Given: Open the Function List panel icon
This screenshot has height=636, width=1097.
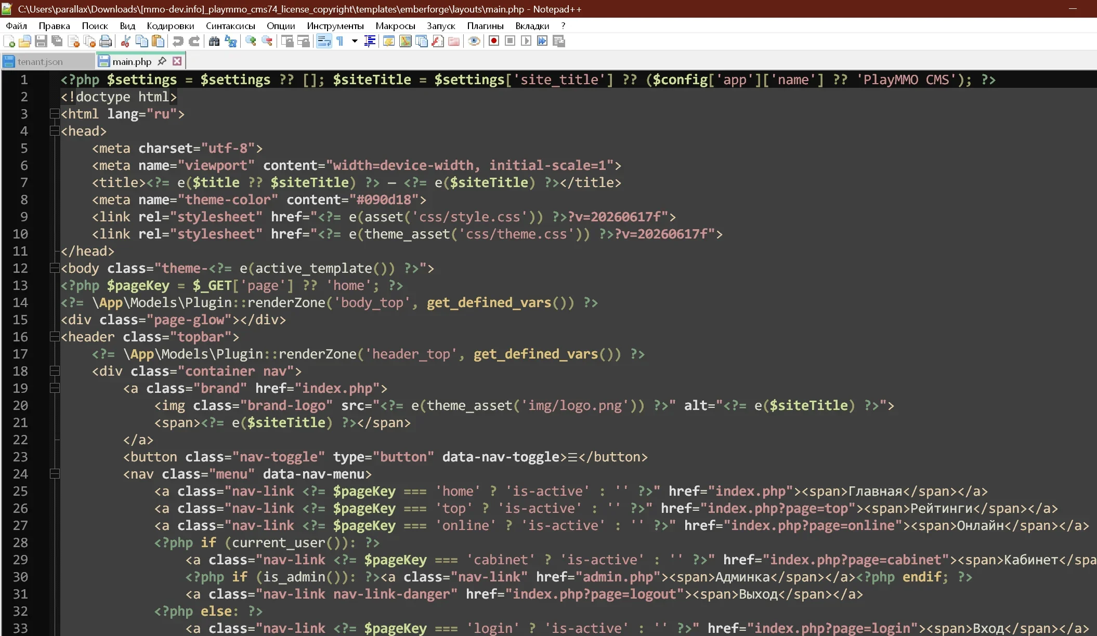Looking at the screenshot, I should pos(438,42).
